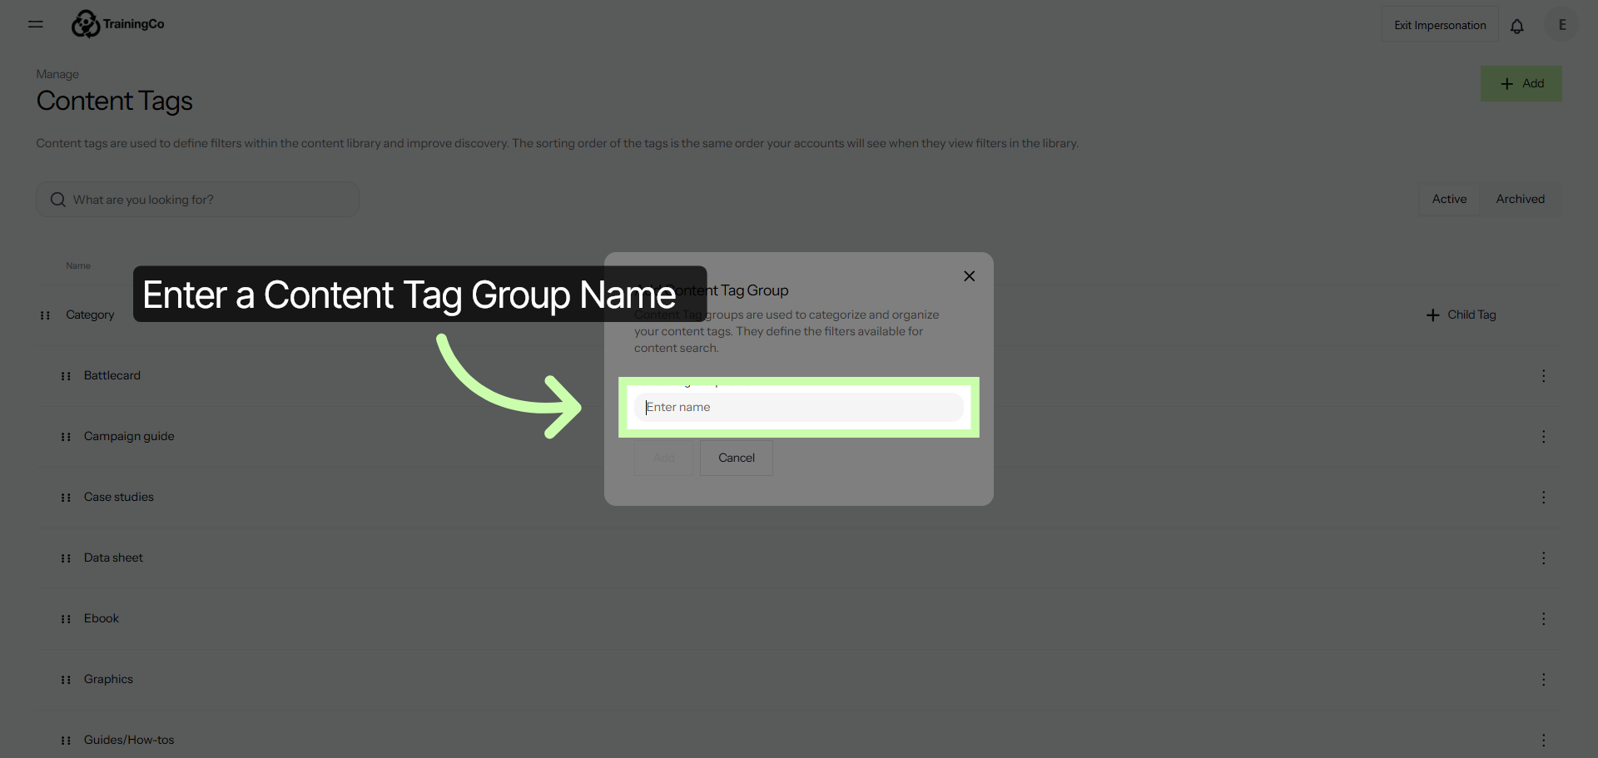Click the disabled Add button in dialog
Viewport: 1598px width, 758px height.
click(x=663, y=458)
